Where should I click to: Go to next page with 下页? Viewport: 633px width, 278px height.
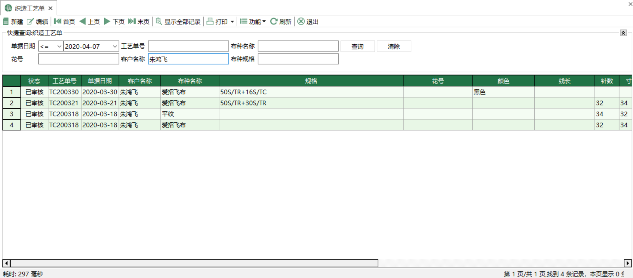click(114, 21)
